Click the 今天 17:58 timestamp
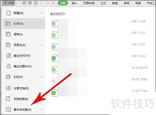 click(x=138, y=21)
